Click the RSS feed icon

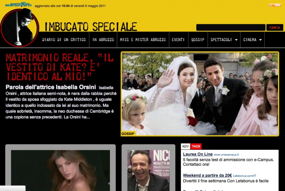[275, 5]
